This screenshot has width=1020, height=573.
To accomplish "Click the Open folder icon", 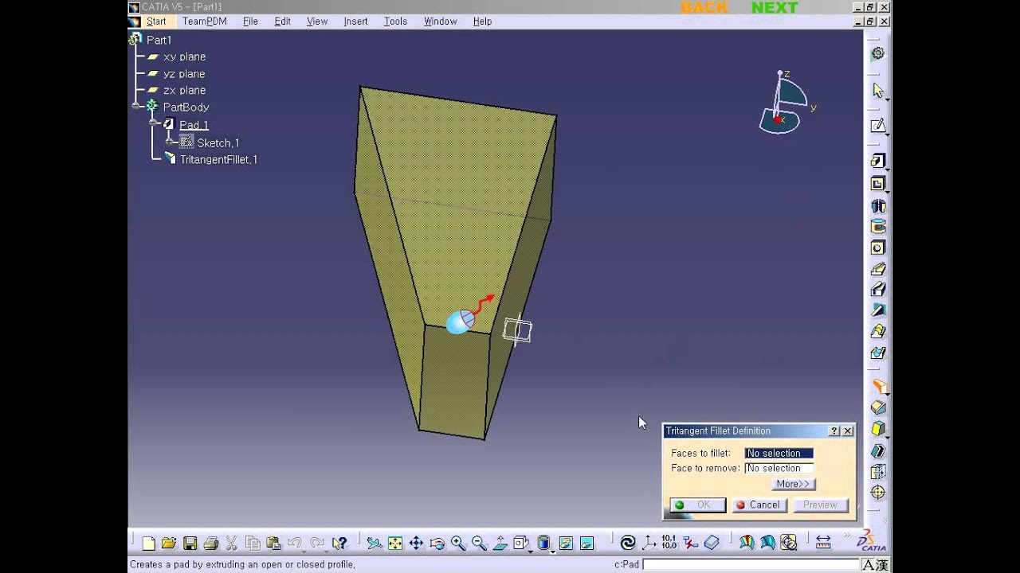I will 169,544.
